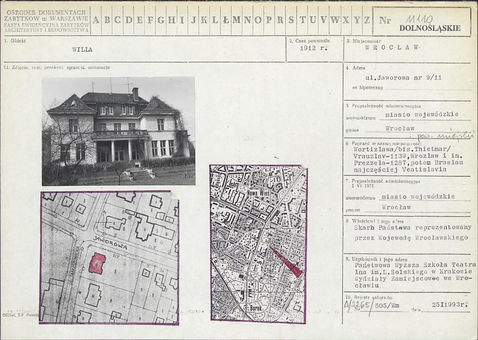Click the DOLNOŚLĄSKIE stamp

(430, 28)
